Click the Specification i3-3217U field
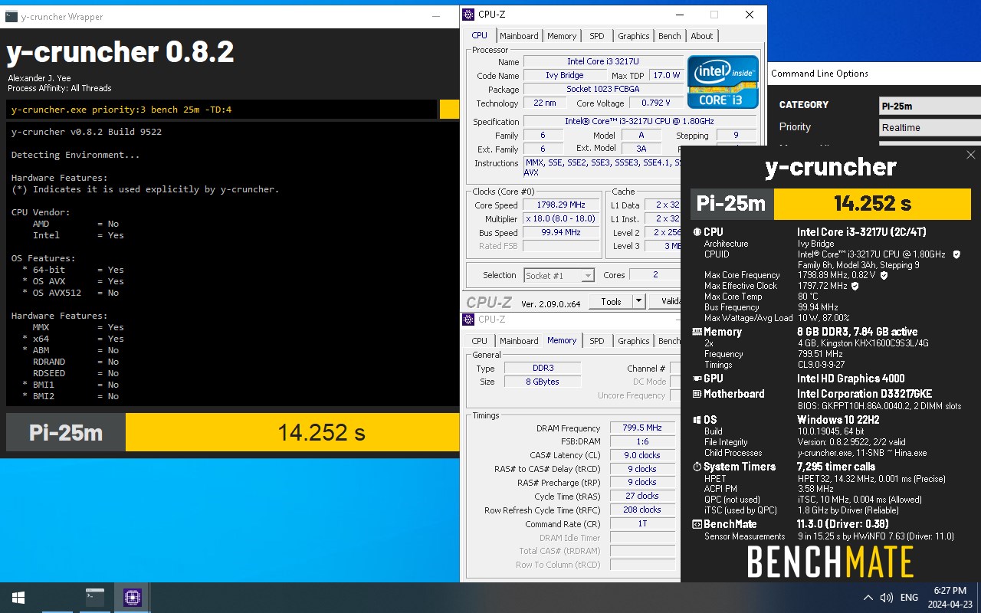 (640, 122)
